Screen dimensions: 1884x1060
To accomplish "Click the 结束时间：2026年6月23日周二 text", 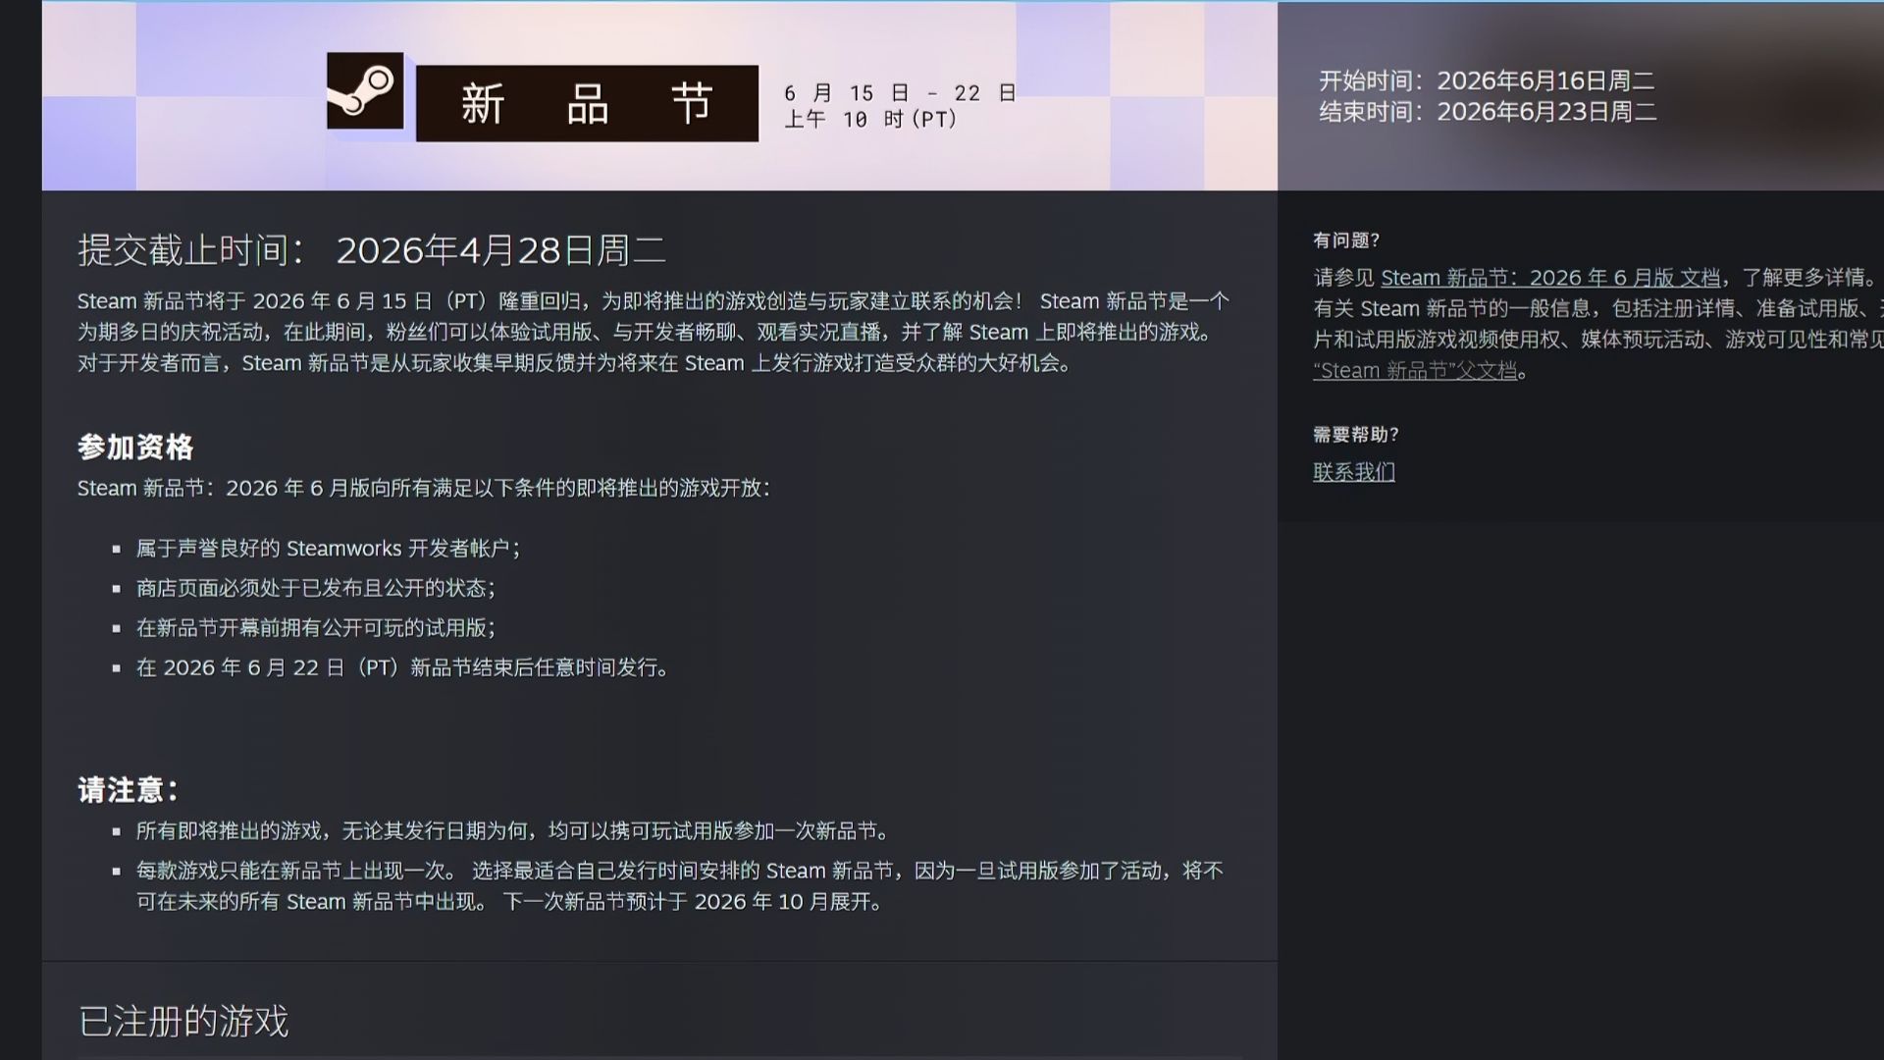I will pyautogui.click(x=1488, y=112).
